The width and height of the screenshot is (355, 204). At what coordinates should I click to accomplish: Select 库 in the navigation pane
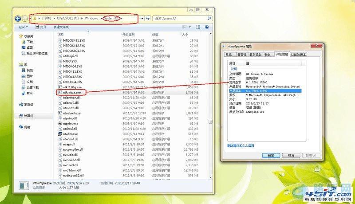click(24, 65)
